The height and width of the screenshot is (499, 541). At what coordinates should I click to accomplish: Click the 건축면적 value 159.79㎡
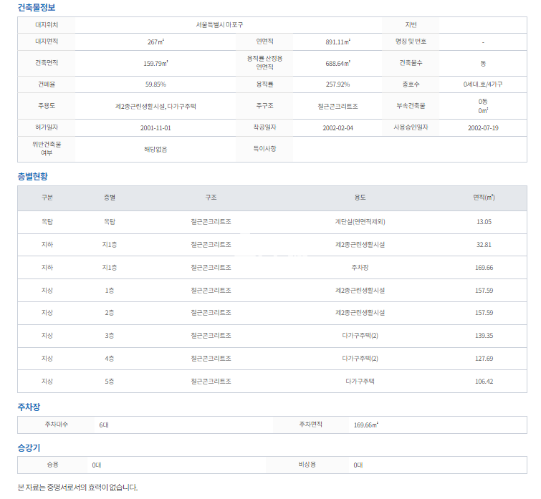pyautogui.click(x=155, y=63)
